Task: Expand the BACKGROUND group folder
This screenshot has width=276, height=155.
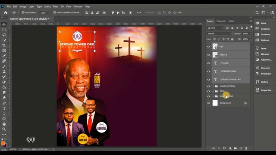Action: 213,96
